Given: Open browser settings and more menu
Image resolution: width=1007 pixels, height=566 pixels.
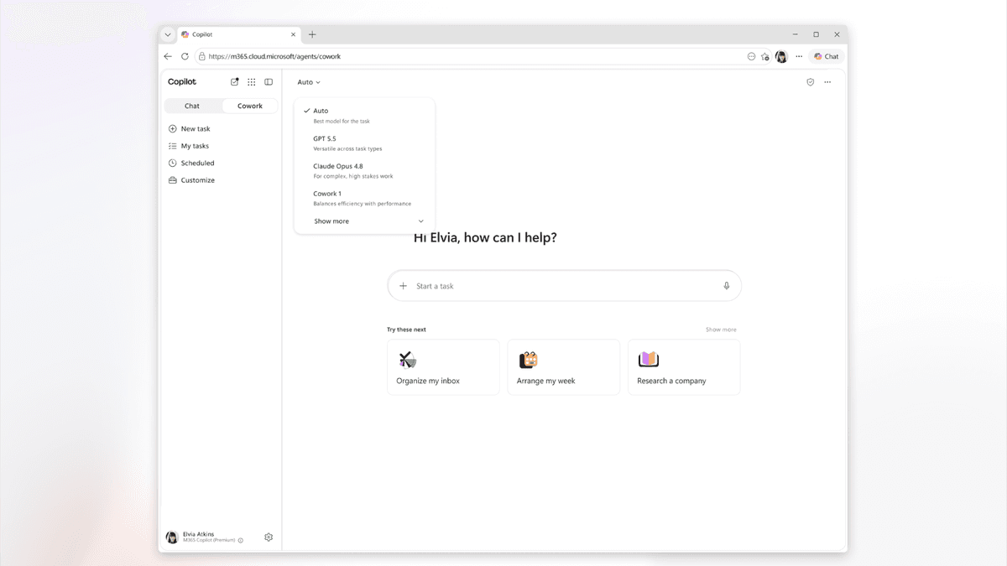Looking at the screenshot, I should 799,56.
